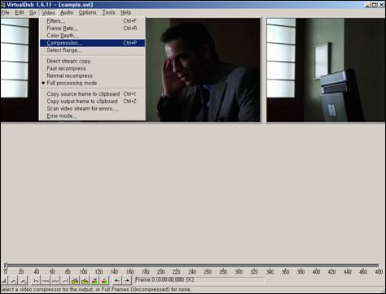This screenshot has width=386, height=294.
Task: Choose Select Range... menu entry
Action: pyautogui.click(x=92, y=50)
